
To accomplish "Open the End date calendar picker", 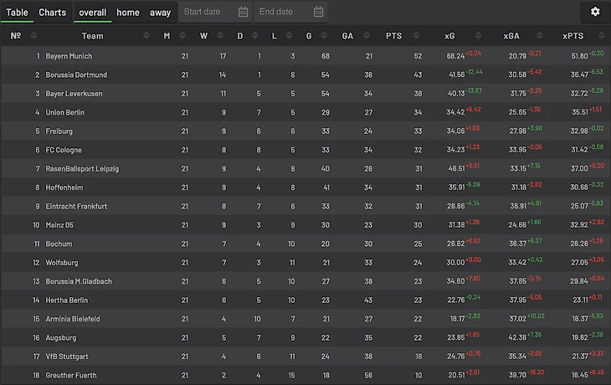I will (318, 12).
